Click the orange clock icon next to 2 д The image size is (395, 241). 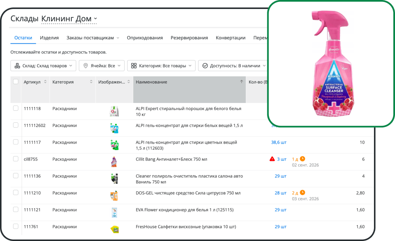(x=302, y=193)
